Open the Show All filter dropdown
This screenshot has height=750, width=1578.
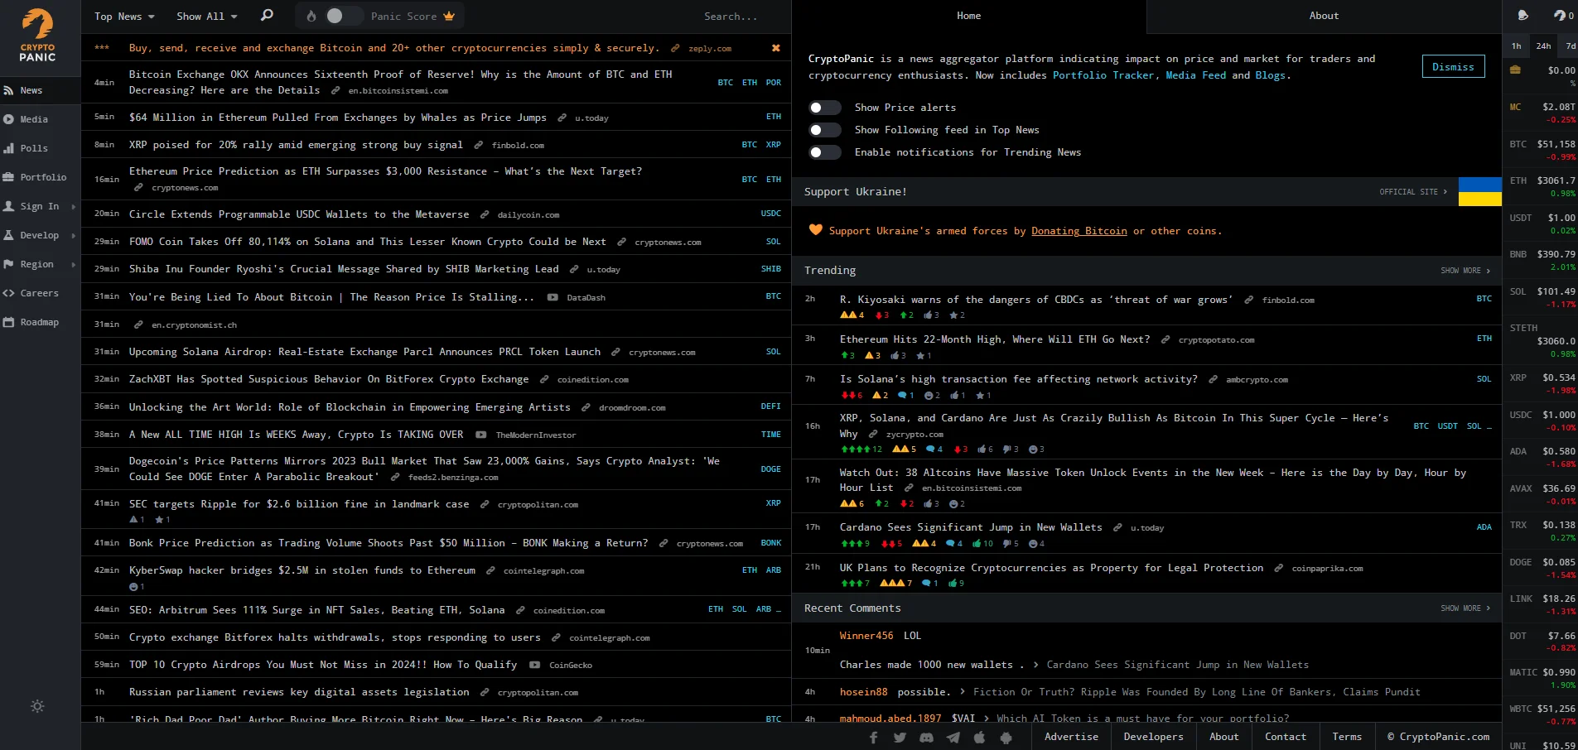pos(207,16)
